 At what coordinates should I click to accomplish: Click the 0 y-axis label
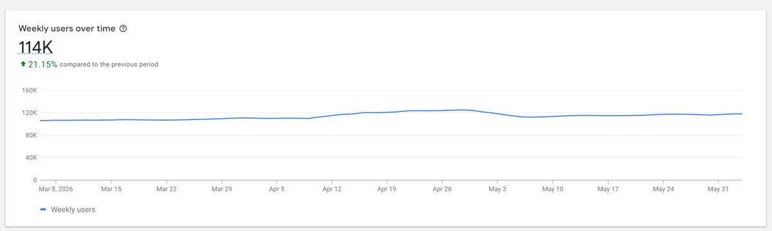[x=34, y=180]
